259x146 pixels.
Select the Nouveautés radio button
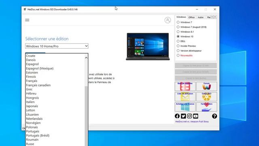[178, 56]
